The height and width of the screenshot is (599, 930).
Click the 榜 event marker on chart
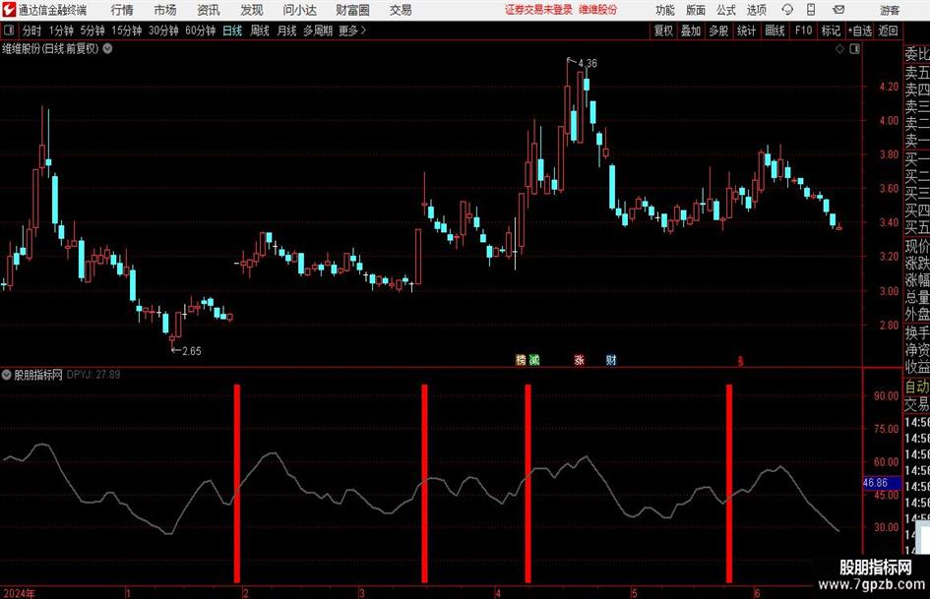[521, 359]
